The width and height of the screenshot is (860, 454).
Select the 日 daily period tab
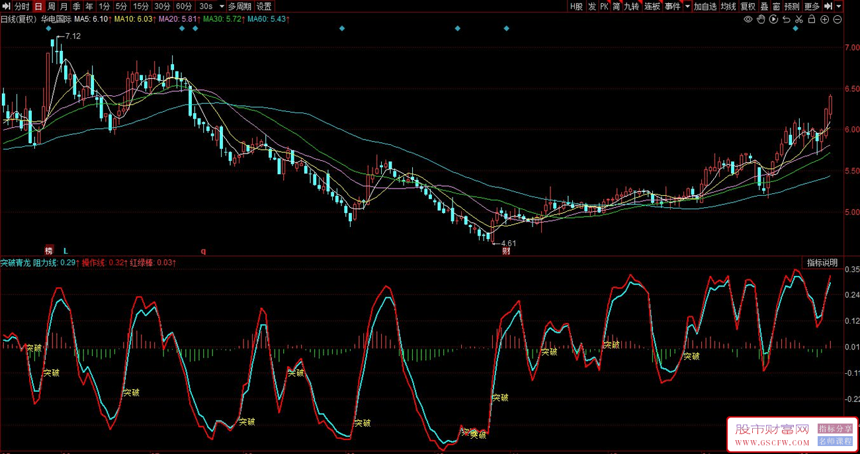coord(38,6)
